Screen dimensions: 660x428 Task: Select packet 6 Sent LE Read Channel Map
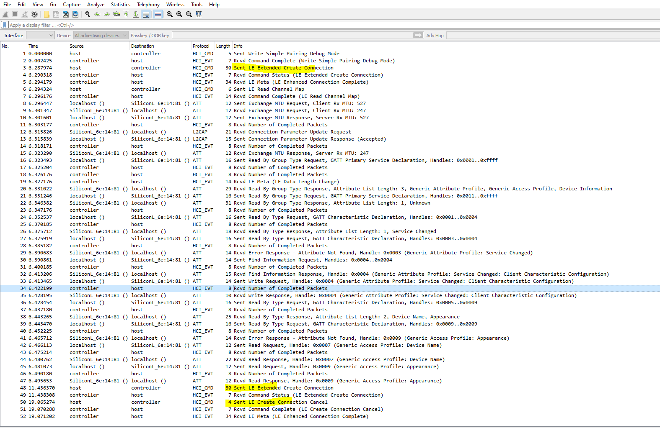pos(330,89)
